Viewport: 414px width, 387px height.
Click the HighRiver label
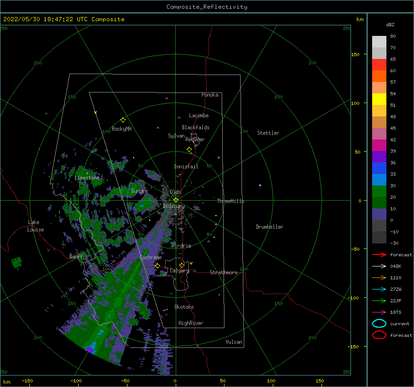click(x=191, y=323)
